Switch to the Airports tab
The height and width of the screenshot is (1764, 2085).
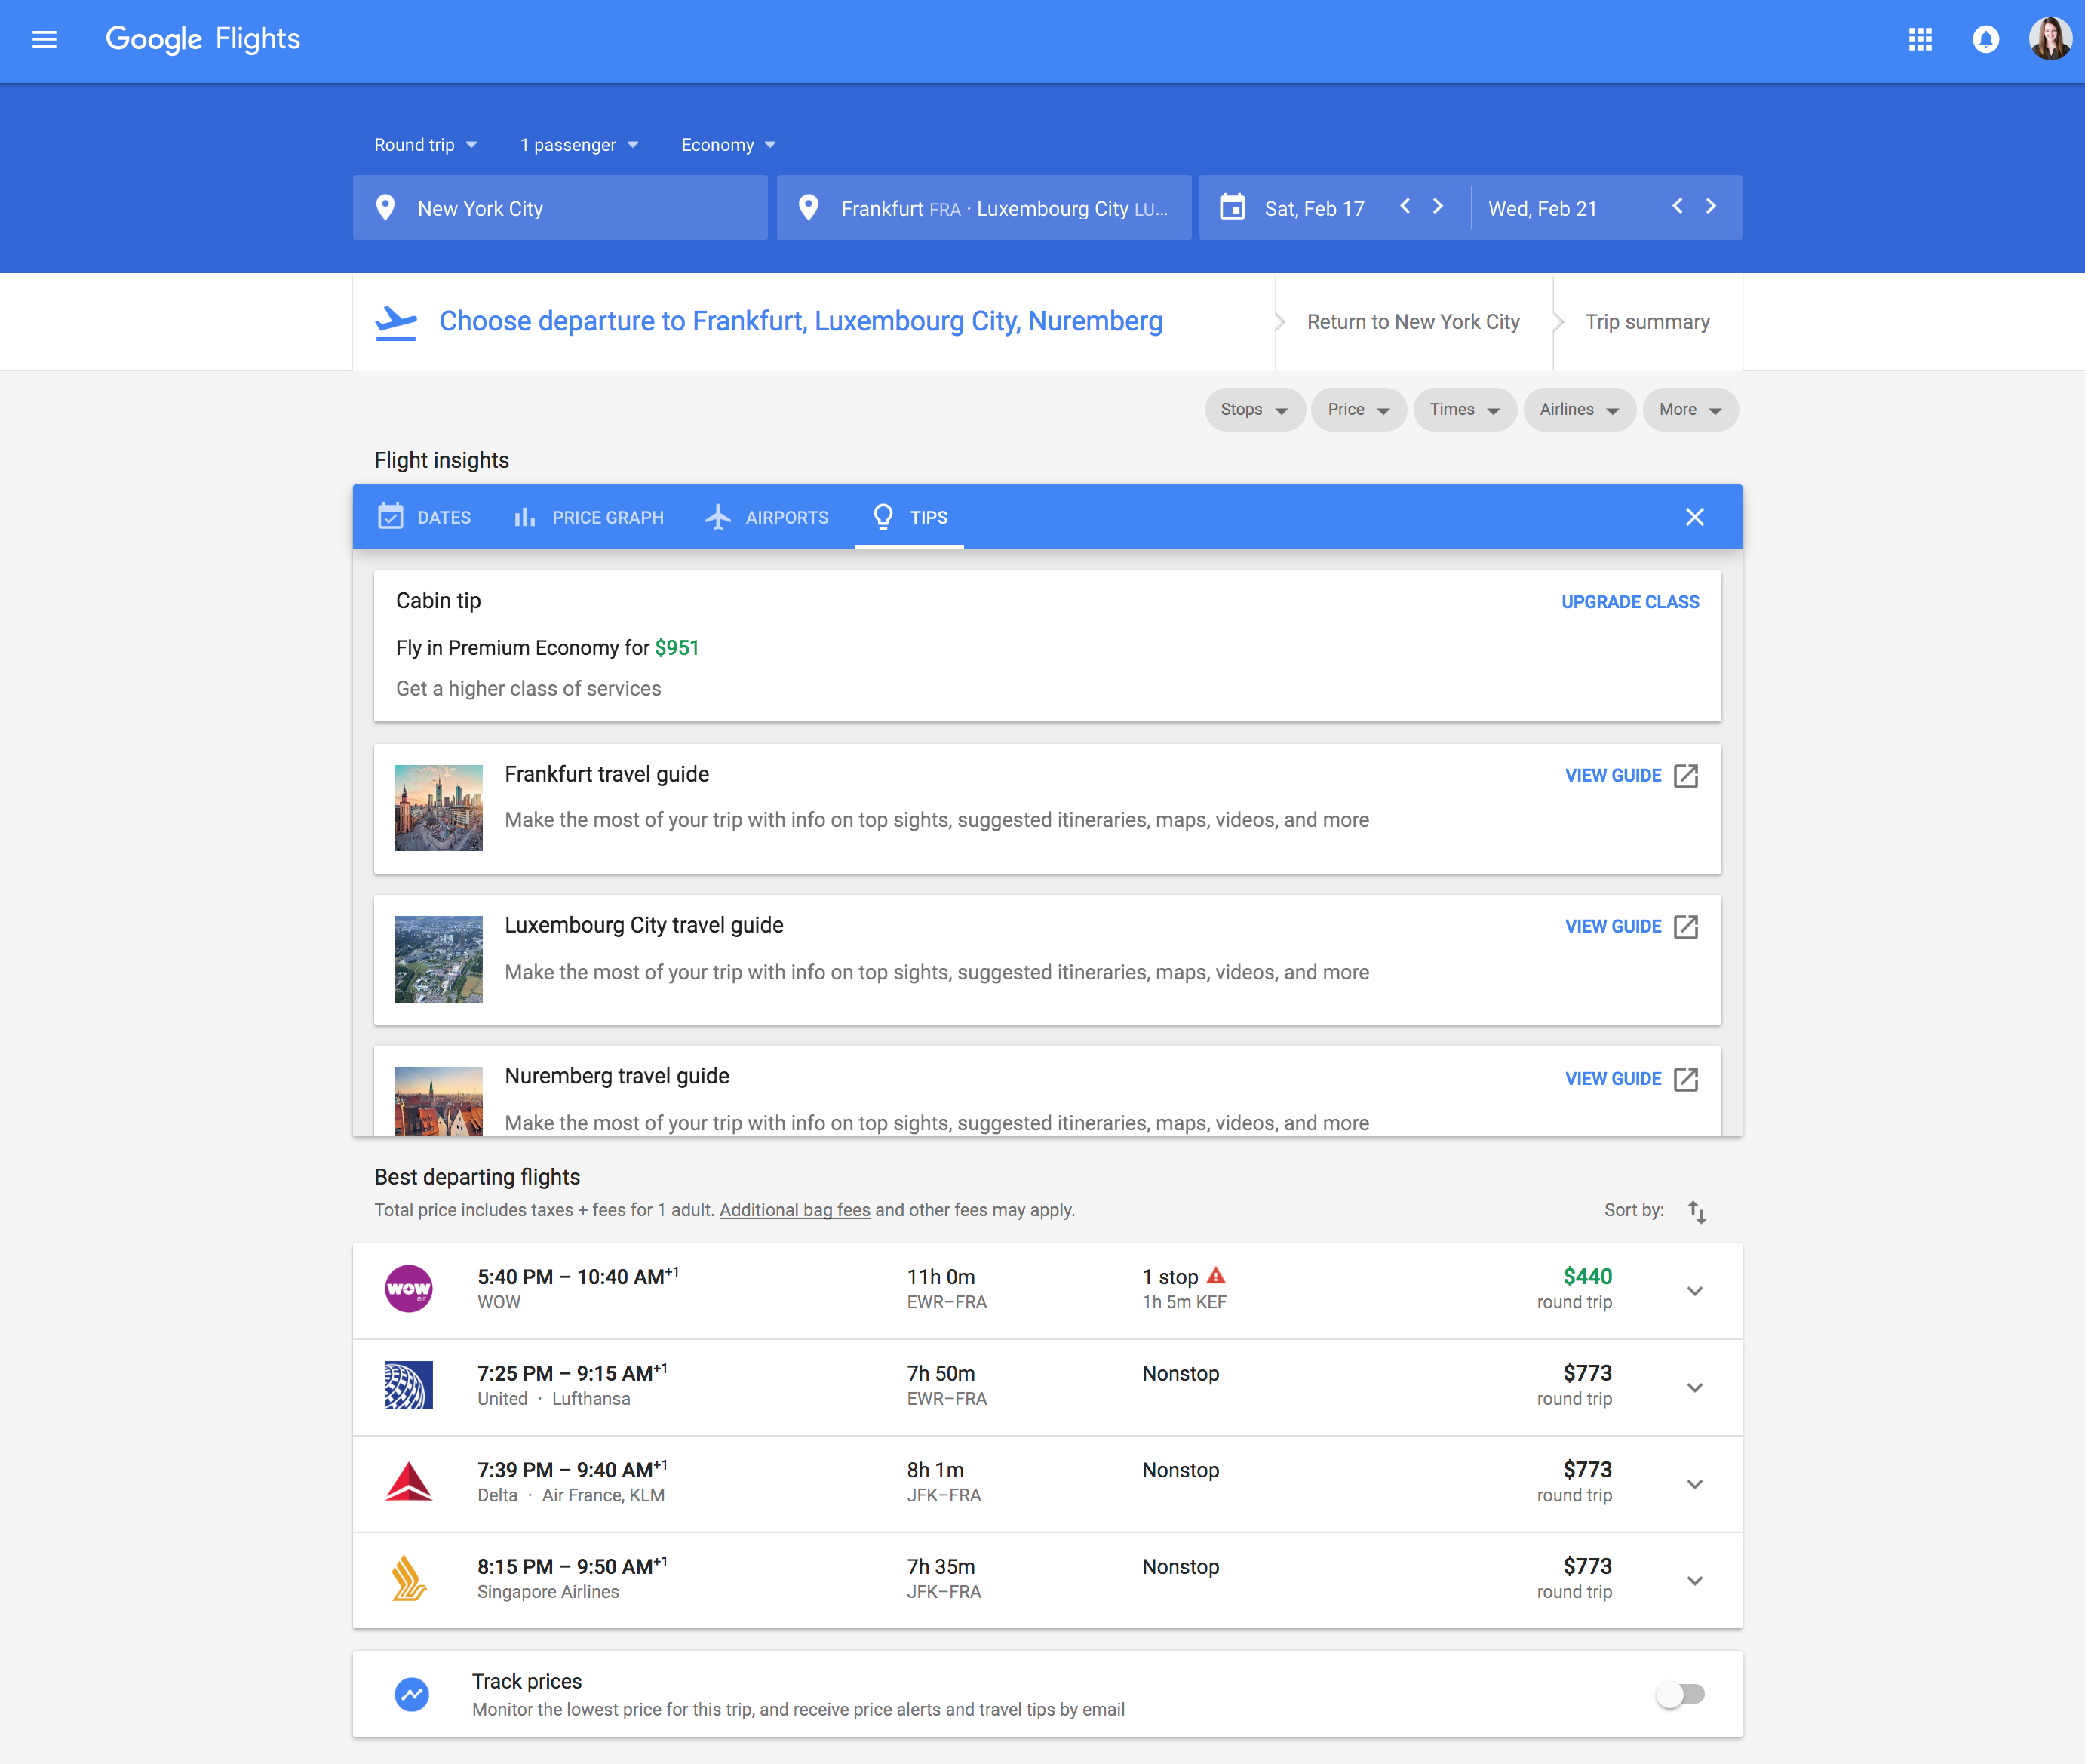click(x=768, y=517)
